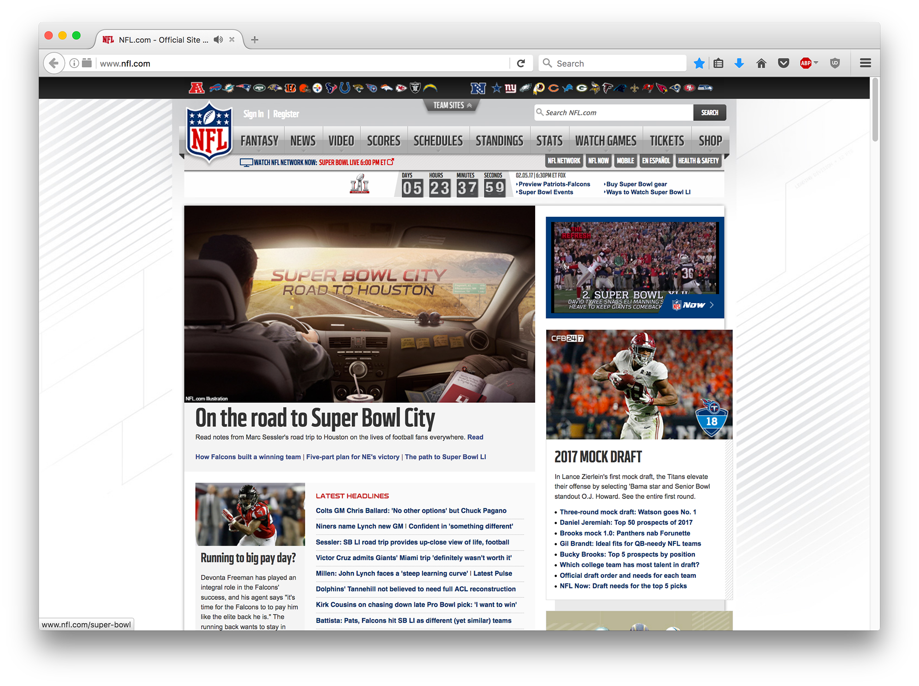Image resolution: width=919 pixels, height=686 pixels.
Task: Select the Fantasy navigation tab
Action: [x=259, y=141]
